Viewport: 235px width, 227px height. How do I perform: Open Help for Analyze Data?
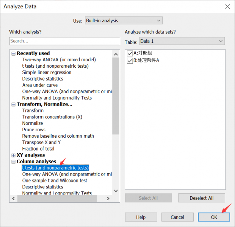point(141,217)
